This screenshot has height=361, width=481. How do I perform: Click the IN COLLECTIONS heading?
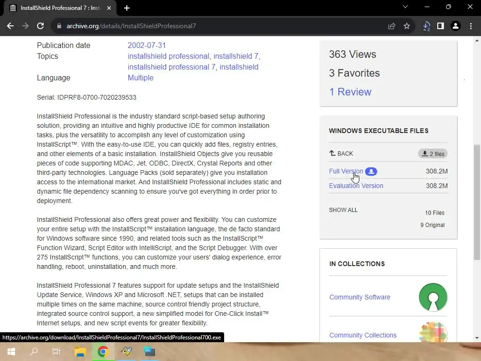357,264
